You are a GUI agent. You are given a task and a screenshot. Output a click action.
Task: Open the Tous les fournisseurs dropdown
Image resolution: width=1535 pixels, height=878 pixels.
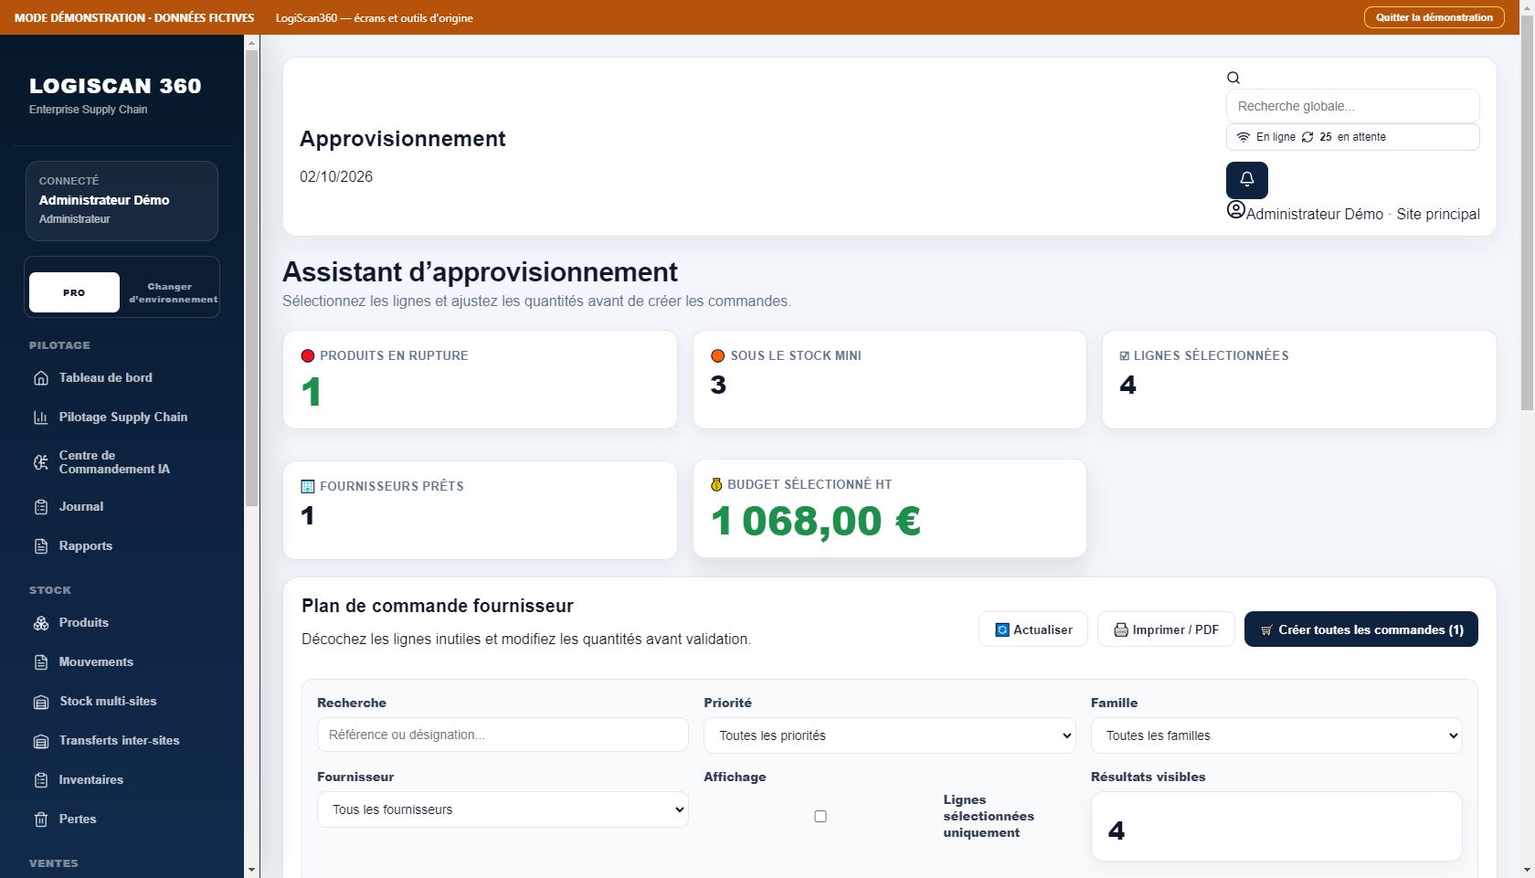click(x=503, y=809)
